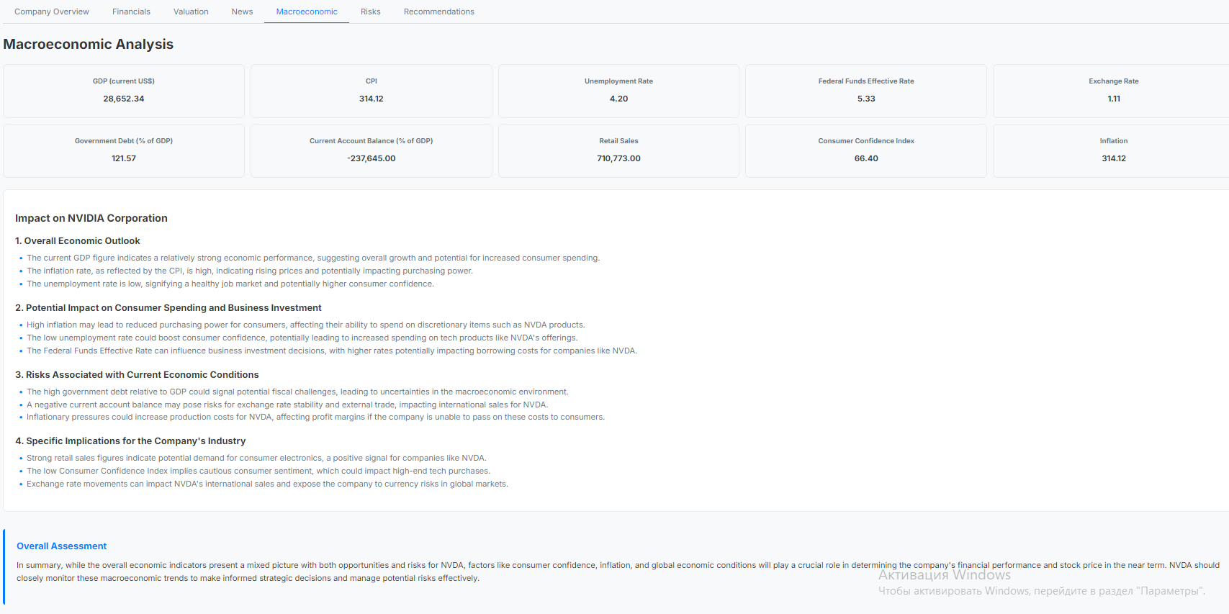Click bullet 'The low Consumer Confidence Index implies'
1229x614 pixels.
pos(258,471)
